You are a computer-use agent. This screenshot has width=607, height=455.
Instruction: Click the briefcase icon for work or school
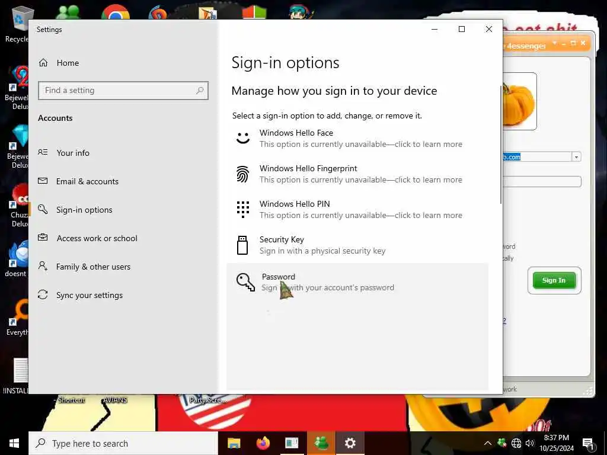pos(43,237)
